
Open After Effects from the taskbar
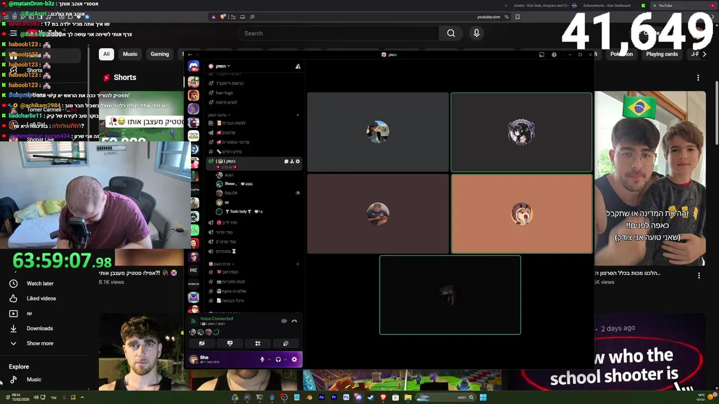(321, 397)
